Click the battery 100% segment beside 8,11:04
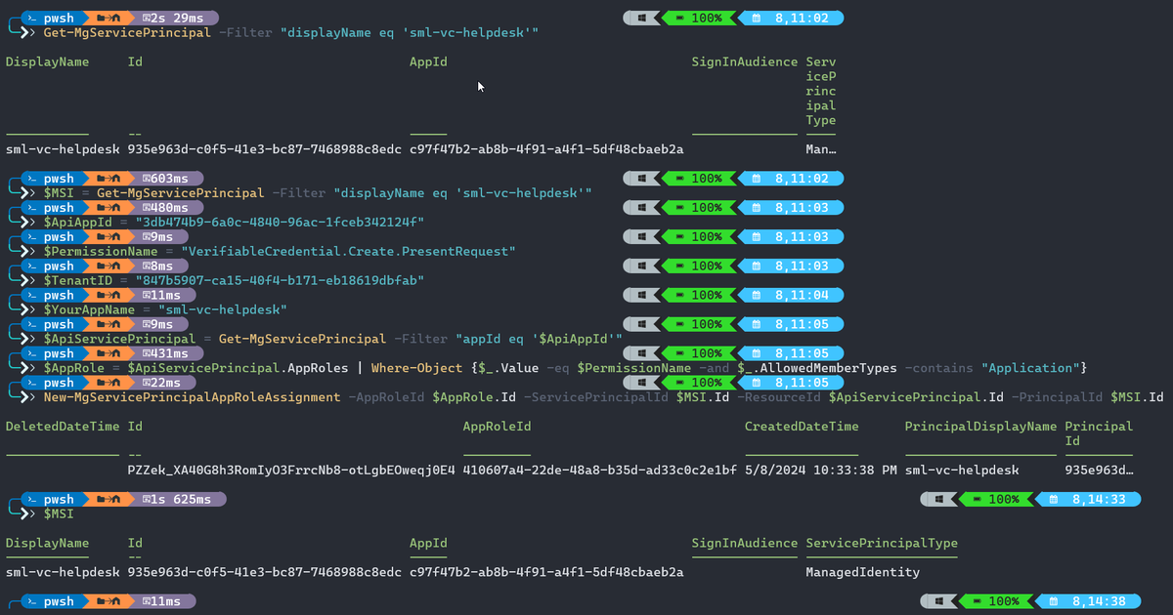Viewport: 1173px width, 615px height. [701, 296]
